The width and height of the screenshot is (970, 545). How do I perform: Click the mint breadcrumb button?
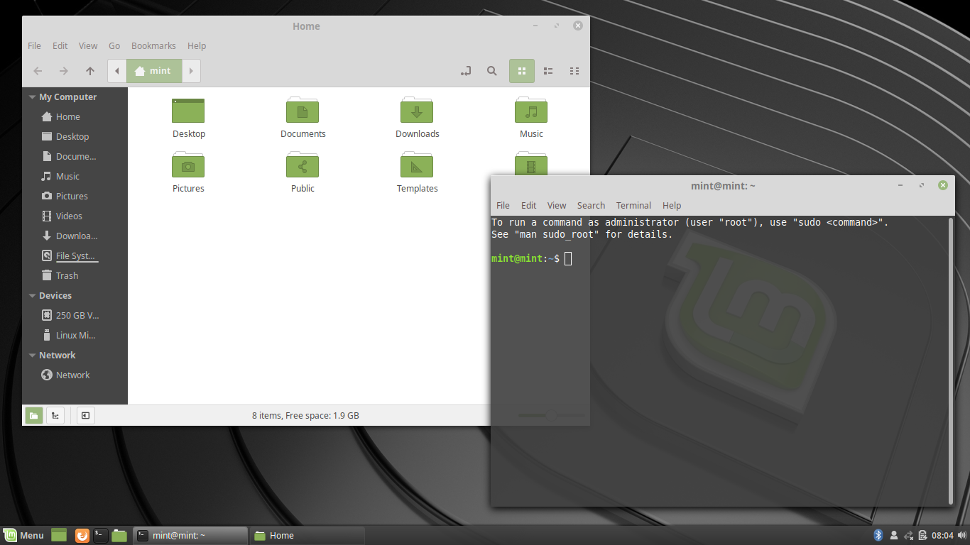[153, 71]
